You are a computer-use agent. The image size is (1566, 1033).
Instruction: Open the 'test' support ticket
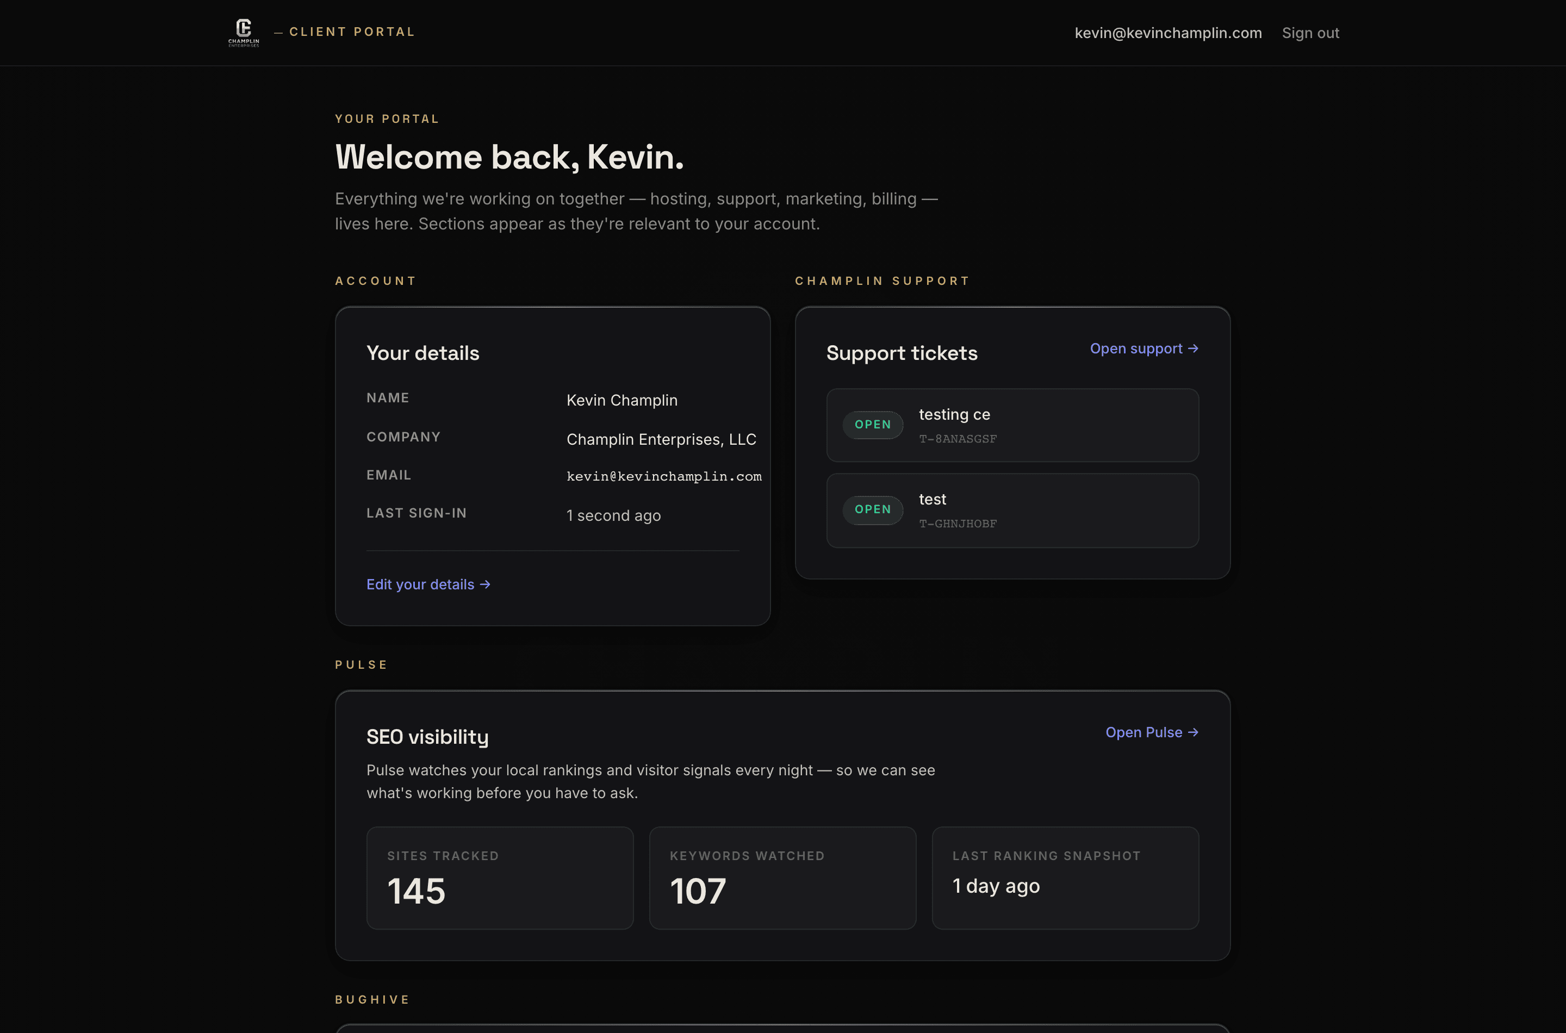(x=1012, y=510)
